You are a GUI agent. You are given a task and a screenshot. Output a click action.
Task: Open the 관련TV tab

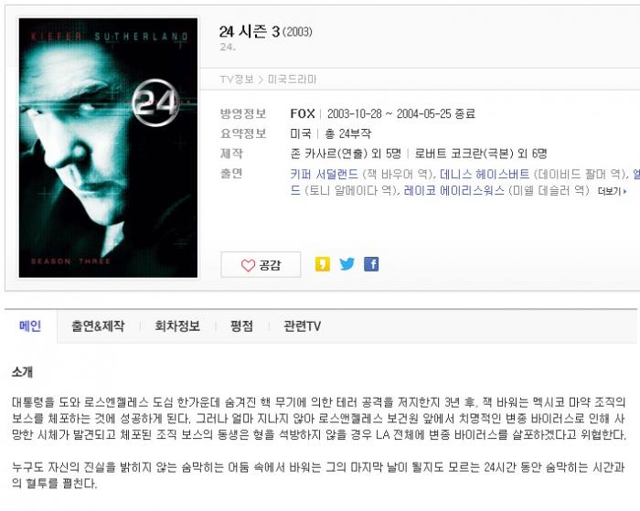coord(302,326)
